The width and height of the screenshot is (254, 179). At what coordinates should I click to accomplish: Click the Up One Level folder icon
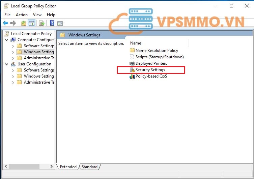tap(23, 23)
